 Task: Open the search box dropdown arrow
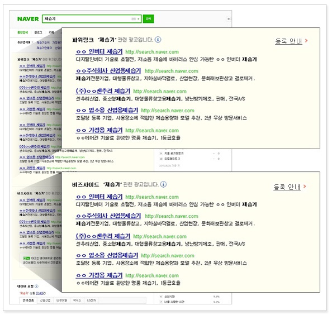pyautogui.click(x=138, y=19)
